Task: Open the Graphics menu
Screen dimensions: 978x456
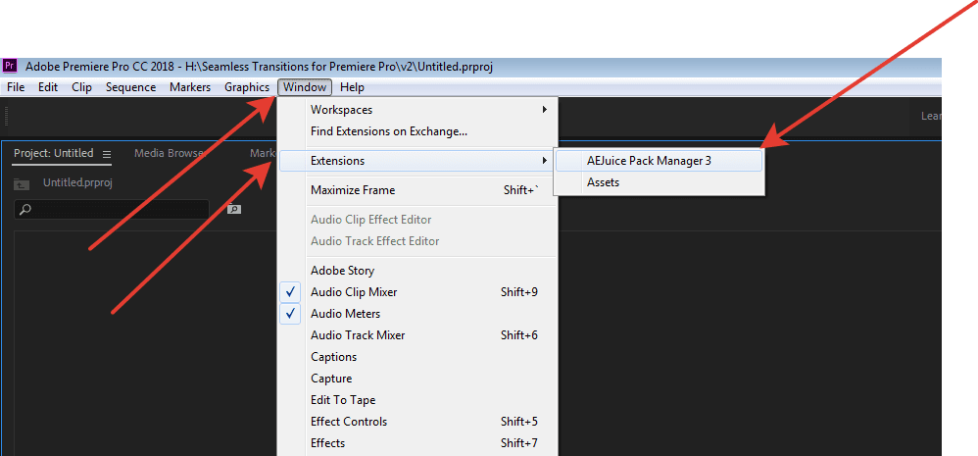Action: [247, 87]
